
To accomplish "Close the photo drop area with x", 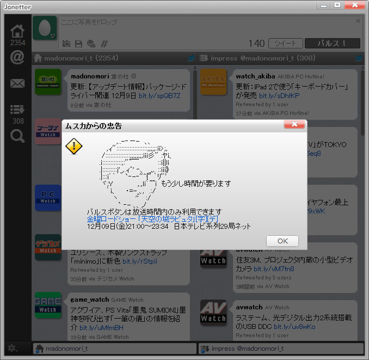I will click(x=358, y=21).
